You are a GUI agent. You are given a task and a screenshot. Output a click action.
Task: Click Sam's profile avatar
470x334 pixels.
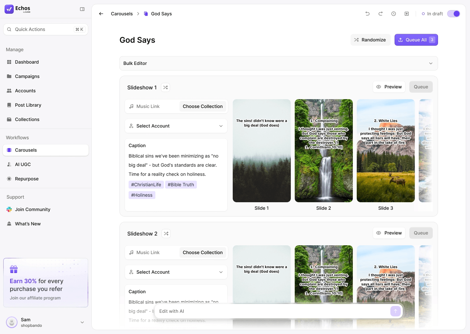click(12, 322)
